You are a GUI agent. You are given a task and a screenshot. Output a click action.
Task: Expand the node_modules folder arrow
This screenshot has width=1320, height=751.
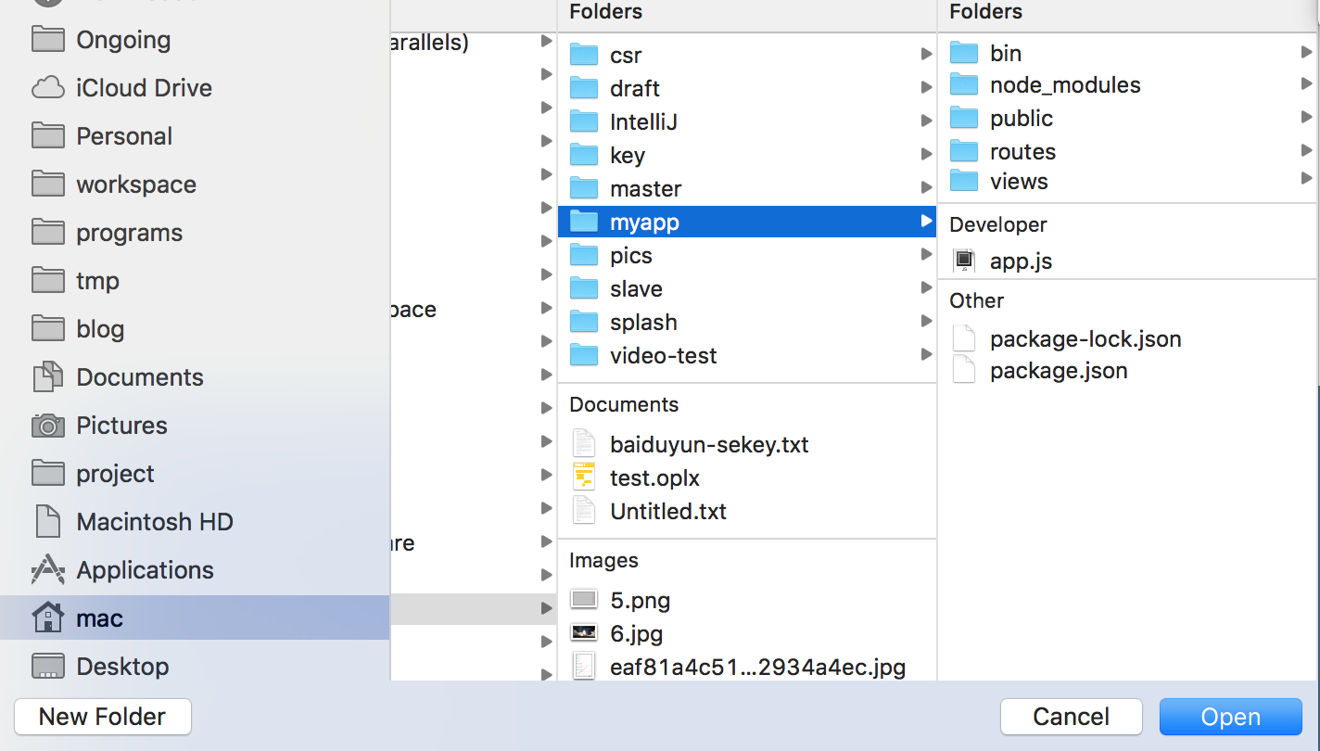tap(1306, 85)
